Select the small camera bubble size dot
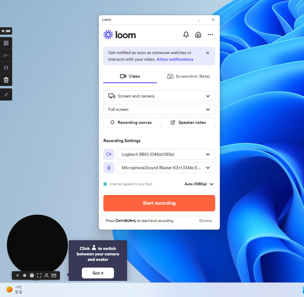304x297 pixels. coord(25,275)
